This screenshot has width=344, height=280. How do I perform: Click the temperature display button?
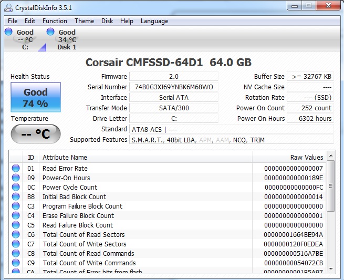[x=36, y=134]
